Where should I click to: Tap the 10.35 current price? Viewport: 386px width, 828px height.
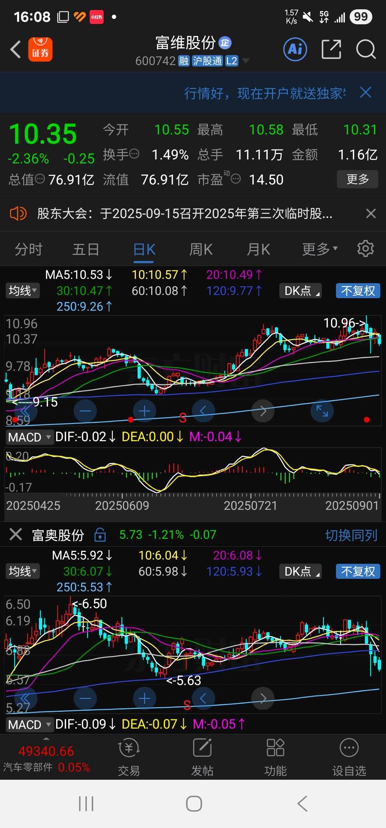point(43,134)
